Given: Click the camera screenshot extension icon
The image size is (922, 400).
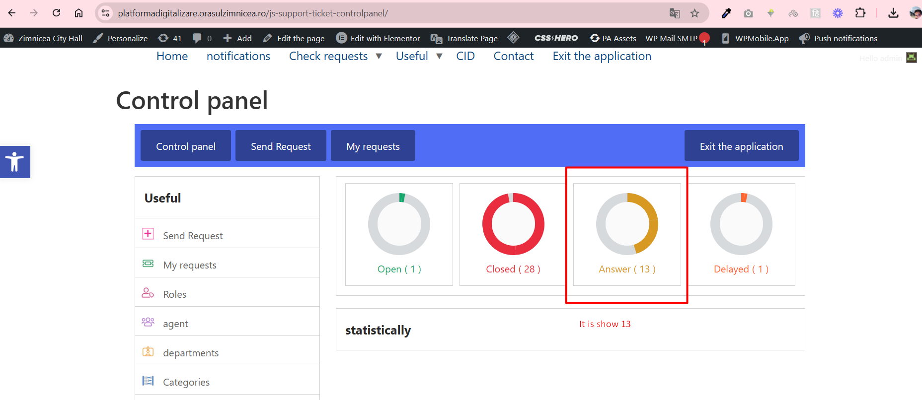Looking at the screenshot, I should 748,13.
